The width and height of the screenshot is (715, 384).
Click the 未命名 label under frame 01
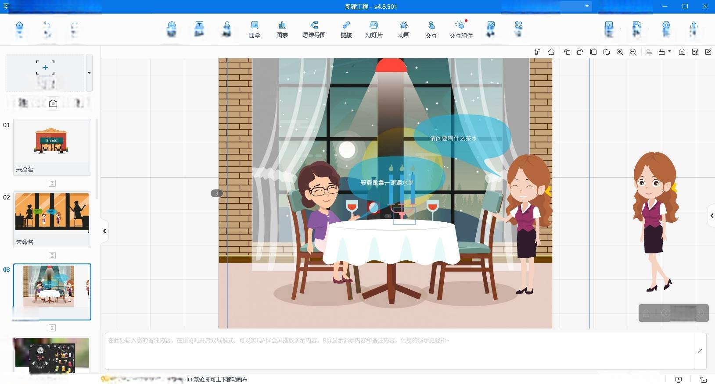point(25,170)
